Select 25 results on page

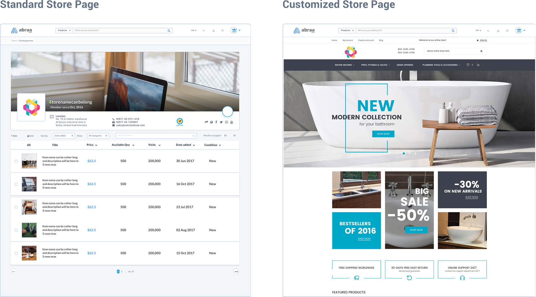[225, 136]
